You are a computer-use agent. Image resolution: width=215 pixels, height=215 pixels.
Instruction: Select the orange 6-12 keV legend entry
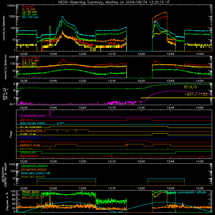29,9
